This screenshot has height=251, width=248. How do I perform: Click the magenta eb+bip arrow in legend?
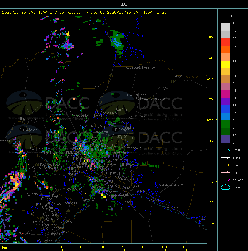click(225, 180)
